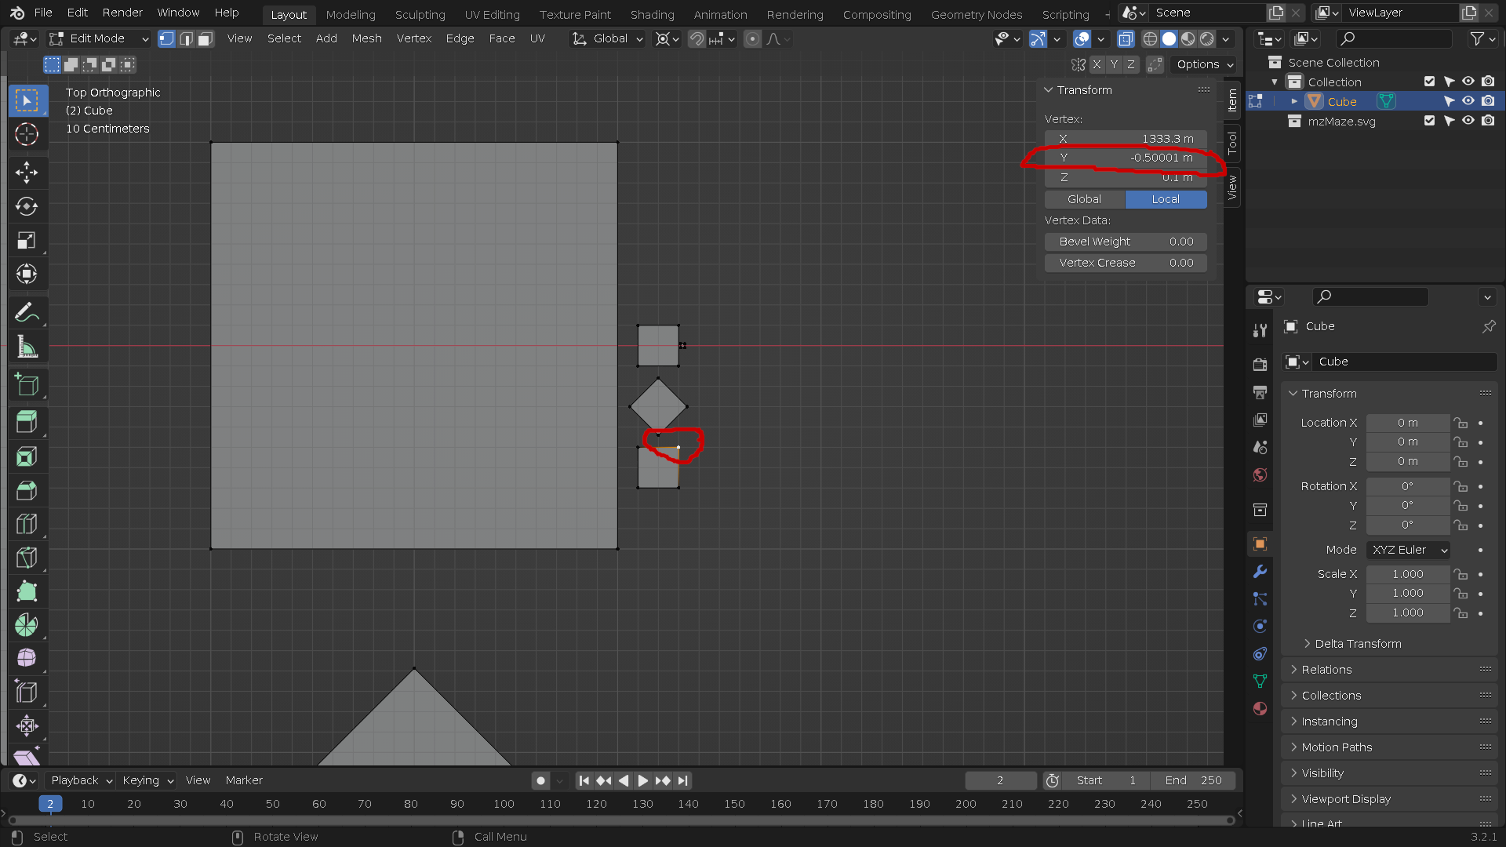The image size is (1506, 847).
Task: Jump to the first frame
Action: (x=584, y=780)
